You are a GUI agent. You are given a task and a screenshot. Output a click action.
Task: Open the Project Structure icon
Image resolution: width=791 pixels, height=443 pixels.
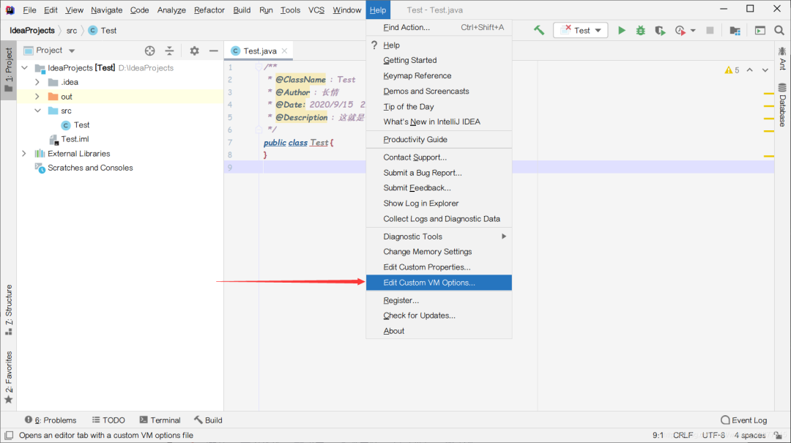[735, 30]
